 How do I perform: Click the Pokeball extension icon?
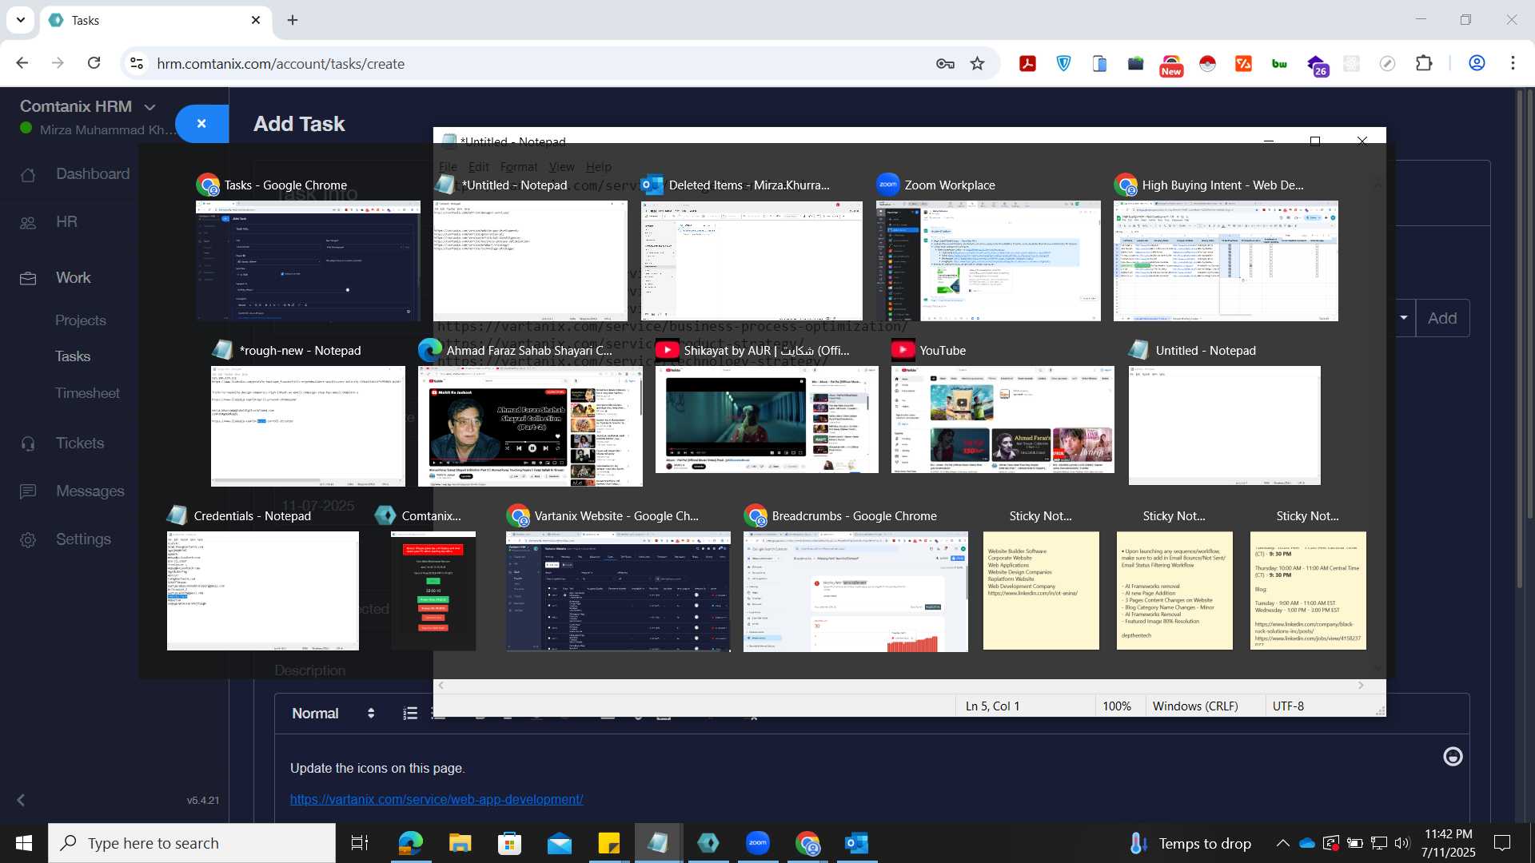(1207, 64)
